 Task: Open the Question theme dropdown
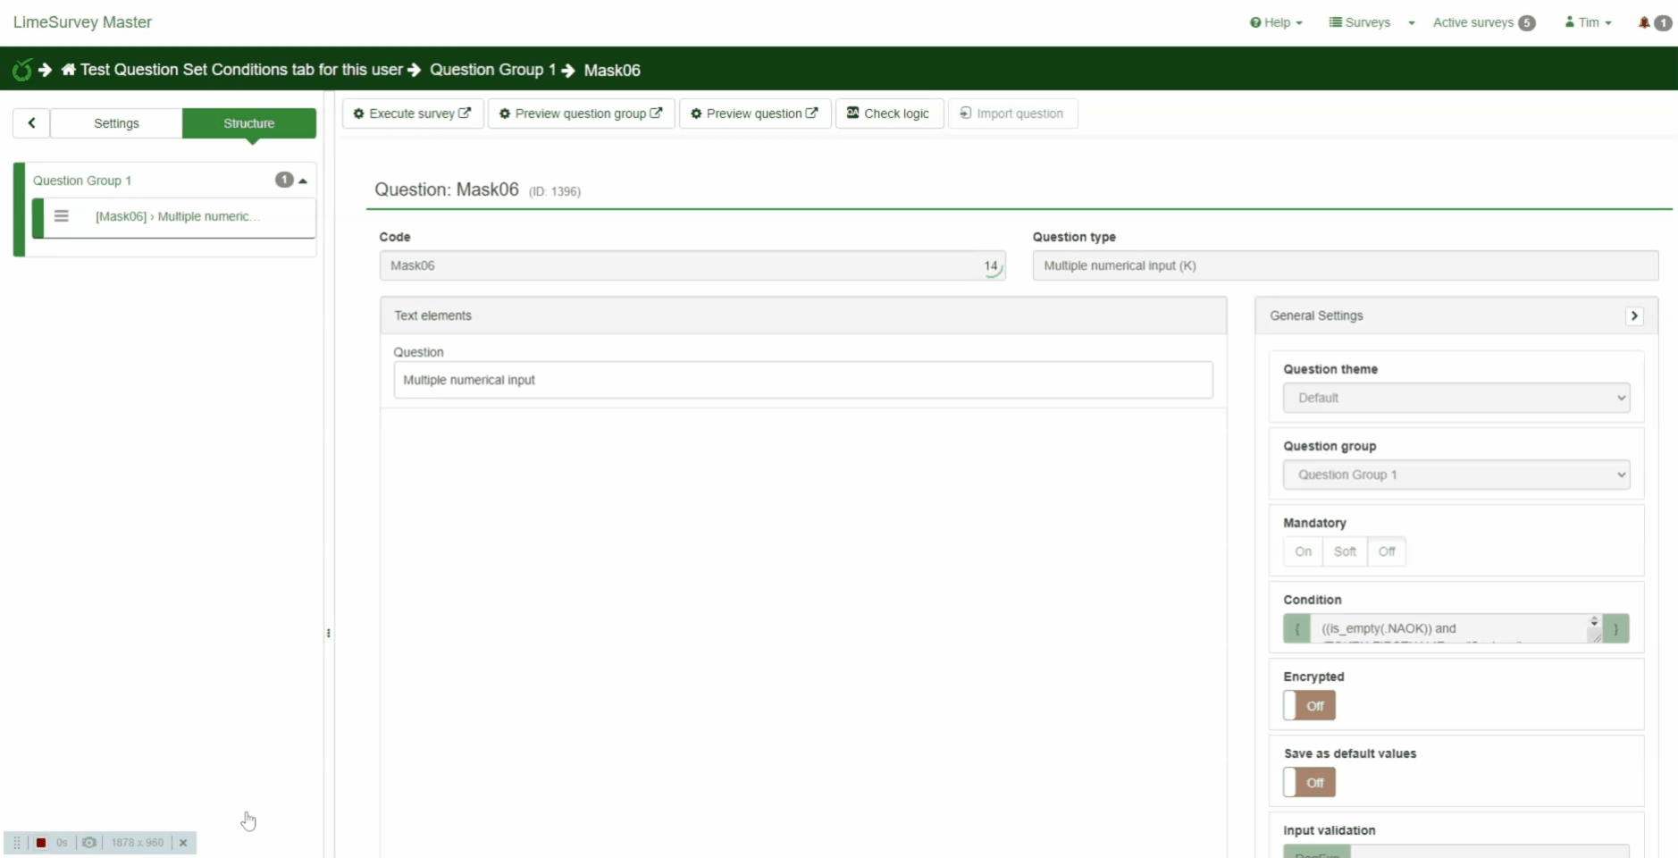pyautogui.click(x=1456, y=398)
